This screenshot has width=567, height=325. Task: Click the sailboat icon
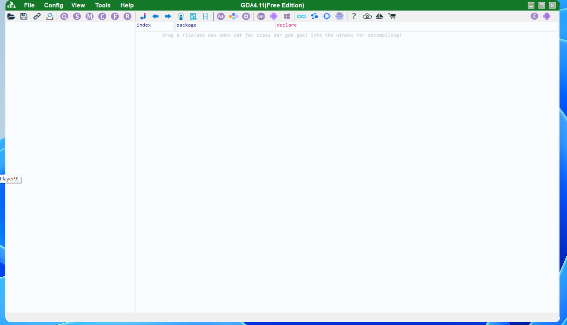[x=380, y=16]
